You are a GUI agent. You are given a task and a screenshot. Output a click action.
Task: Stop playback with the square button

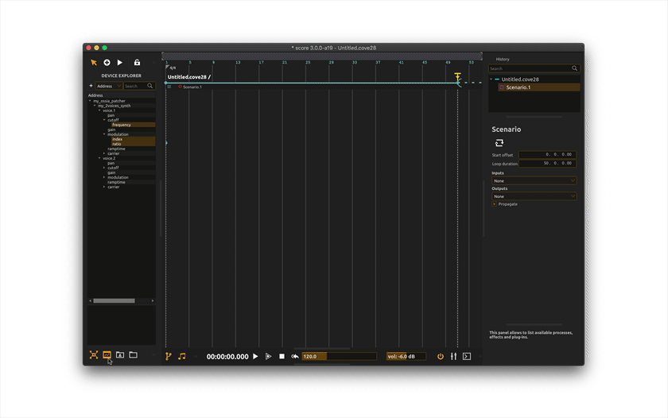coord(282,356)
